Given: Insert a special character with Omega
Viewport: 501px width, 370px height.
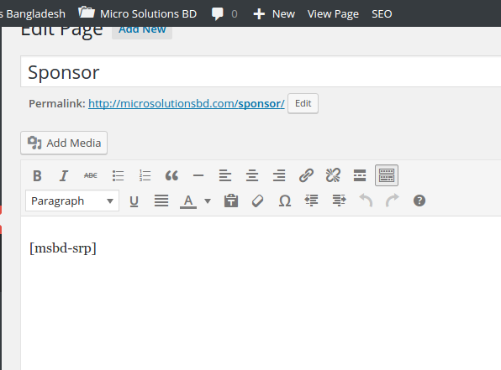Looking at the screenshot, I should point(285,201).
